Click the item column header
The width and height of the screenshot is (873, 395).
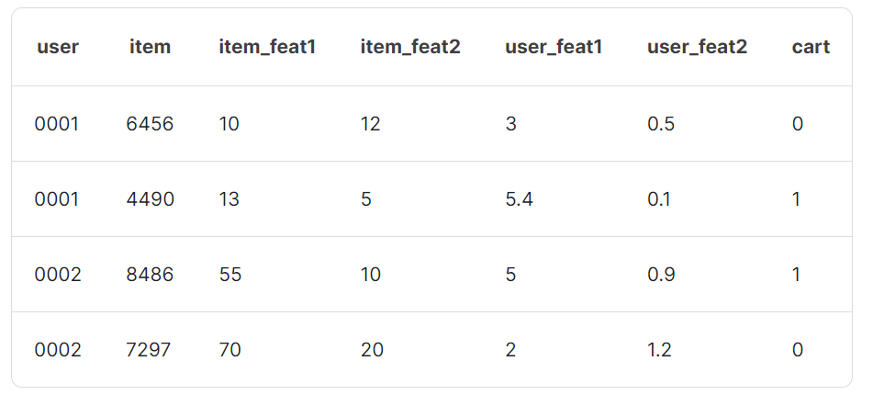click(150, 47)
